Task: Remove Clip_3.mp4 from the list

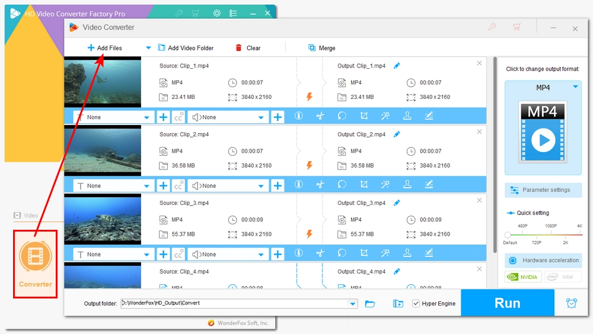Action: click(x=479, y=200)
